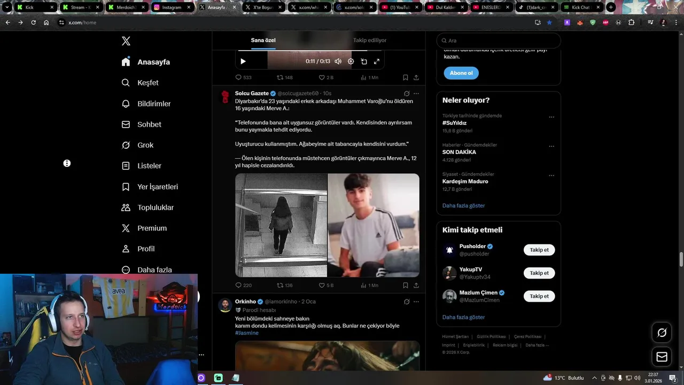684x385 pixels.
Task: Switch to Instagram browser tab
Action: 172,7
